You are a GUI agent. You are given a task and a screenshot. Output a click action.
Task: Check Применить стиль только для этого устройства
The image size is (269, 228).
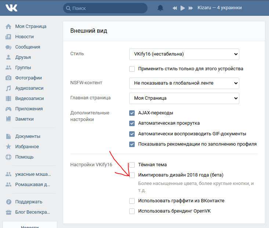click(132, 69)
